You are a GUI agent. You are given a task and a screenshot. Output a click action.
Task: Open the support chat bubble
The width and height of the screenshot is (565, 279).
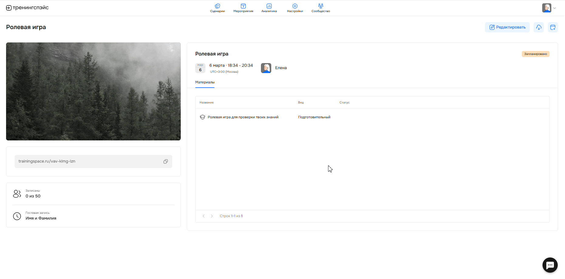click(x=550, y=265)
